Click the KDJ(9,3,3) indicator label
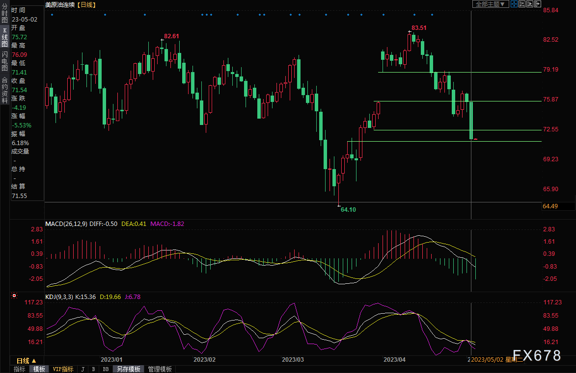The width and height of the screenshot is (576, 373). [x=59, y=297]
